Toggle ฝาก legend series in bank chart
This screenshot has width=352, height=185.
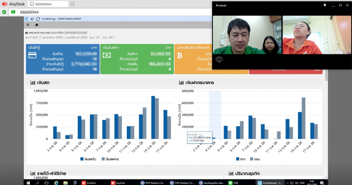coord(241,159)
